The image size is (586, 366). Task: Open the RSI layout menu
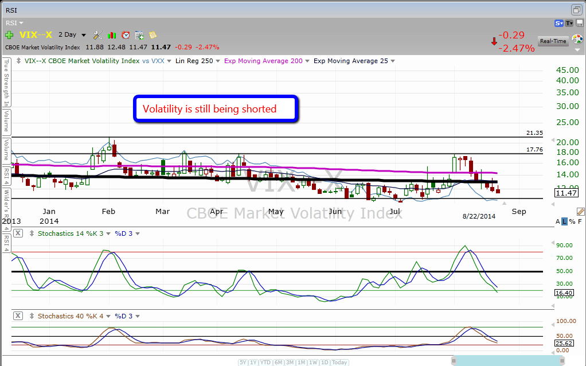[14, 23]
